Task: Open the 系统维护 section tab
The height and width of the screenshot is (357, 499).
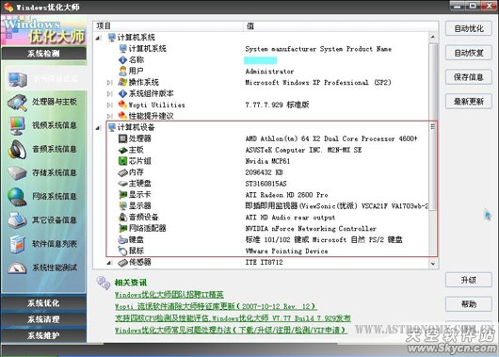Action: [43, 335]
